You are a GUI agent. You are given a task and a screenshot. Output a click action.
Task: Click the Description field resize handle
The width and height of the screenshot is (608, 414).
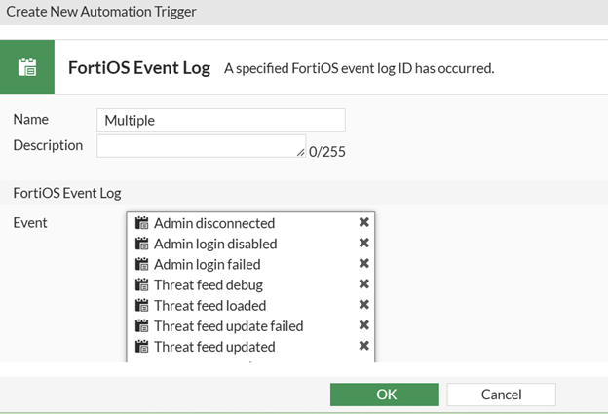click(x=301, y=153)
